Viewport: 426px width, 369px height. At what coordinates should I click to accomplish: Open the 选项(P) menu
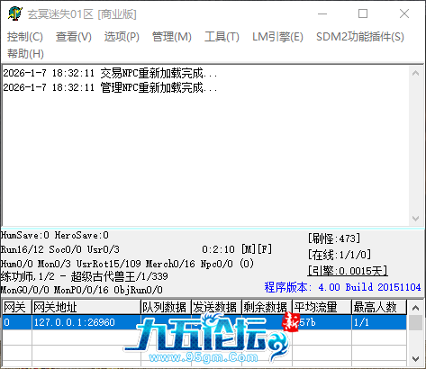pos(122,37)
